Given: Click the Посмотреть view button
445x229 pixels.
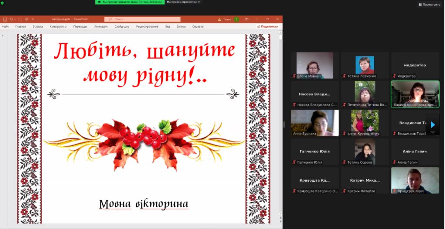Looking at the screenshot, I should [x=429, y=4].
